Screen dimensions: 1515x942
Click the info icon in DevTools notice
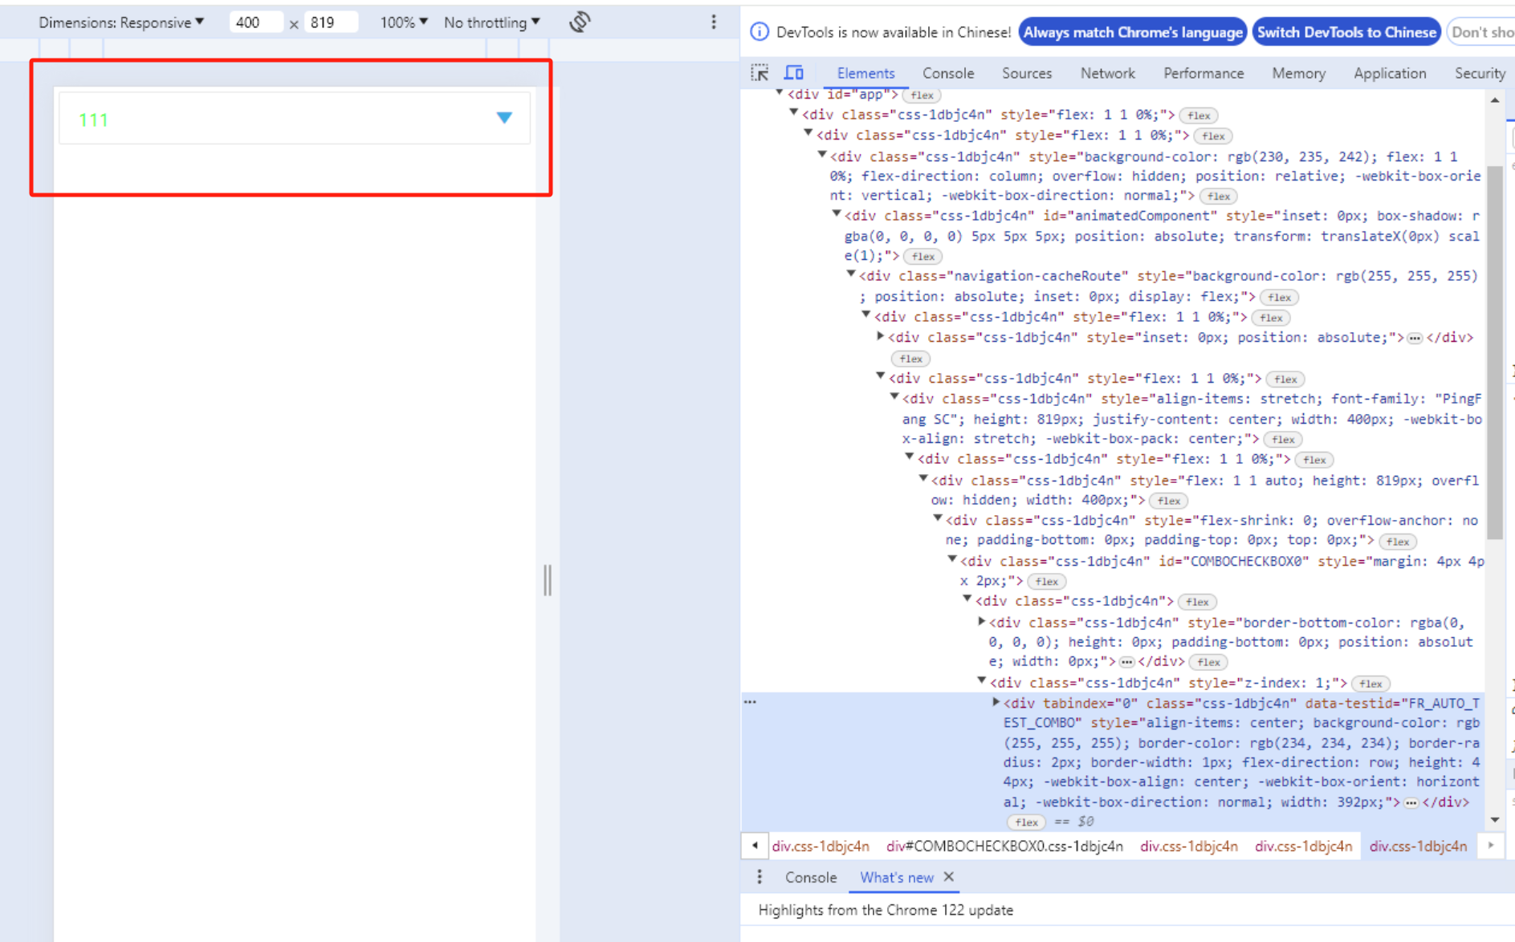click(759, 32)
